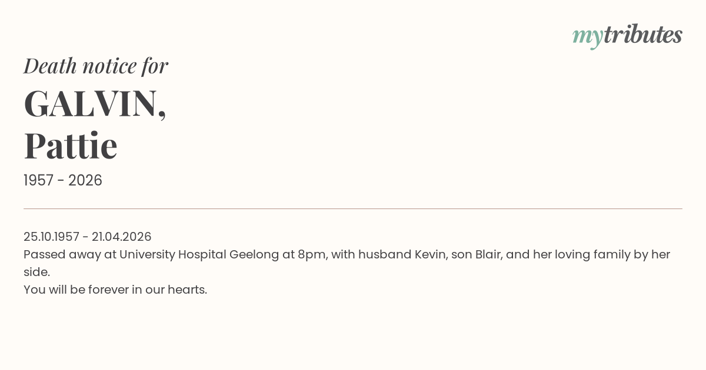Click the death date 21.04.2026
706x370 pixels.
(121, 237)
